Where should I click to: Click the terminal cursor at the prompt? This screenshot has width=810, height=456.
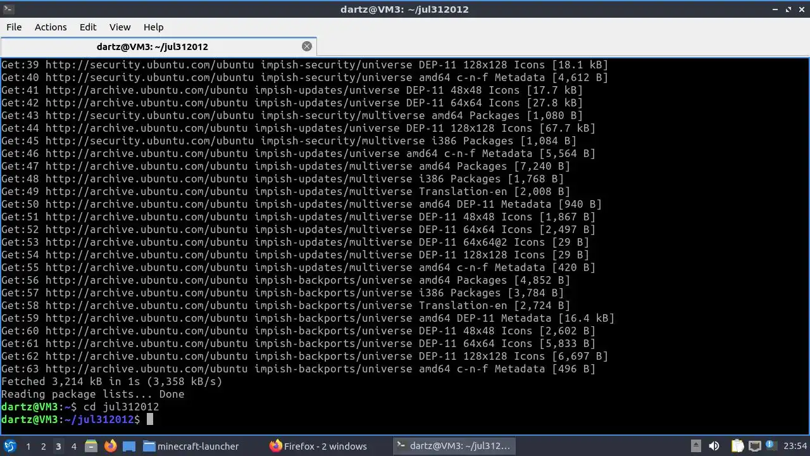150,419
